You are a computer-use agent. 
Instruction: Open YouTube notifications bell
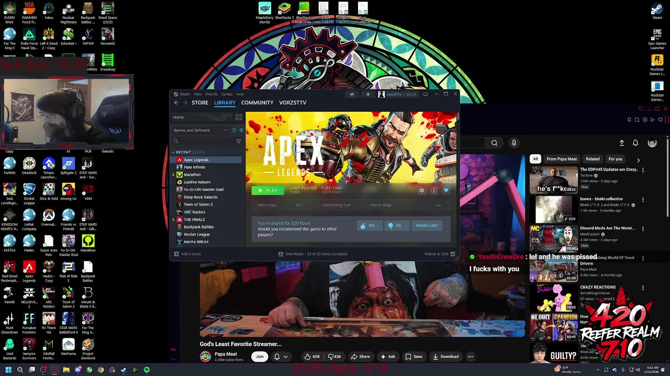(635, 143)
